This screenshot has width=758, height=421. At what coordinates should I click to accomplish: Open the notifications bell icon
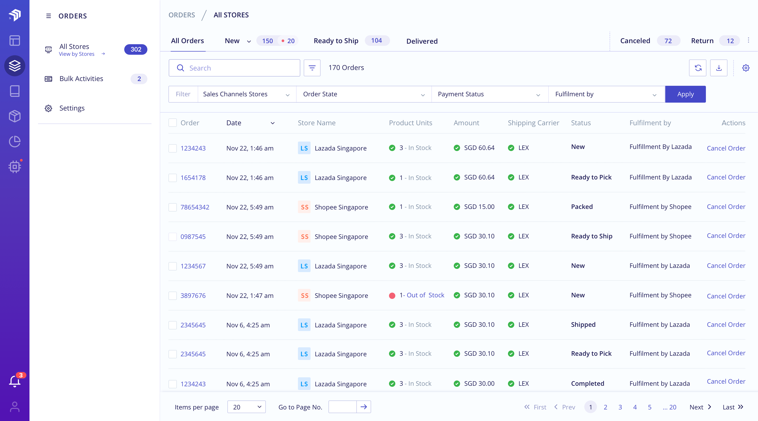tap(14, 381)
